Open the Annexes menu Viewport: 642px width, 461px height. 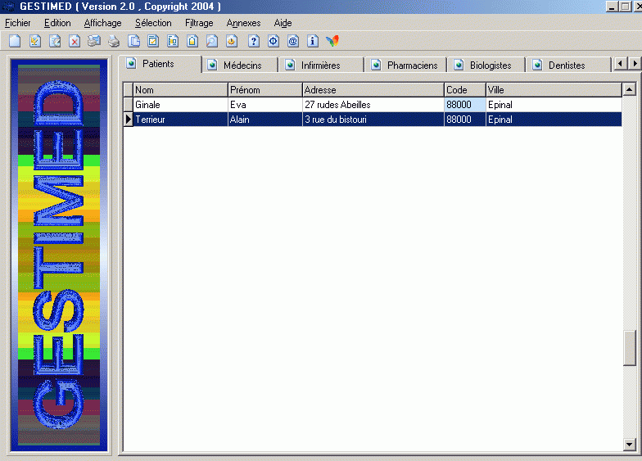click(244, 23)
